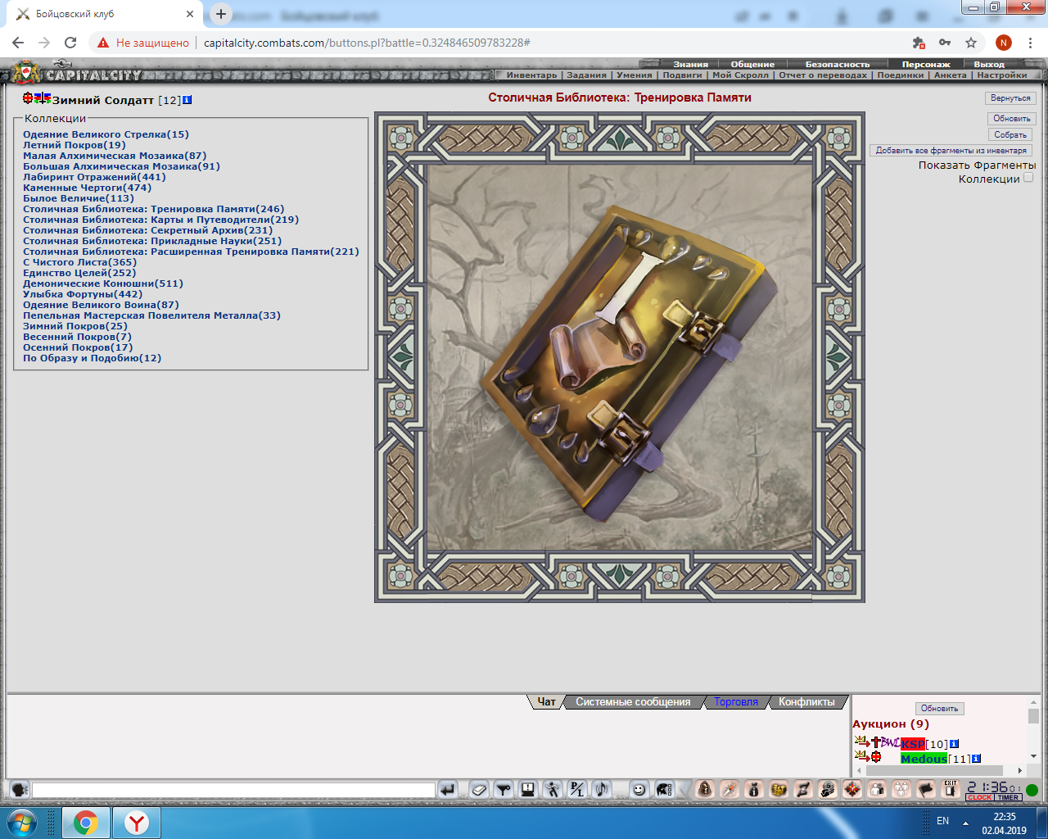Open Задания submenu item
1048x839 pixels.
pyautogui.click(x=587, y=75)
